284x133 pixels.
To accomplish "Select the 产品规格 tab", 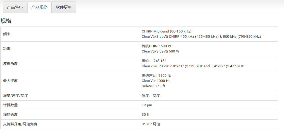I will click(x=39, y=7).
